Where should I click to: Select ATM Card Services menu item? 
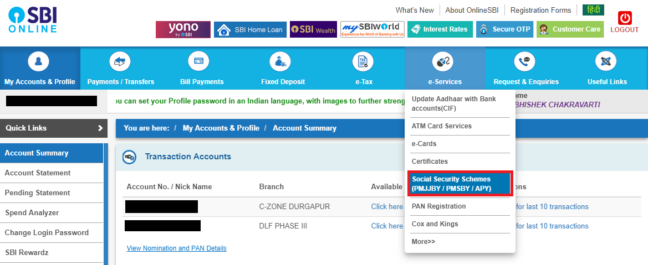click(x=441, y=126)
